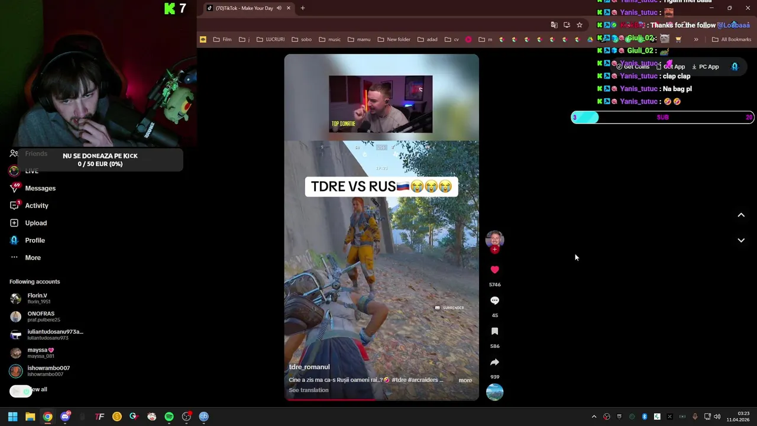Open the profile avatar at top right

point(735,67)
